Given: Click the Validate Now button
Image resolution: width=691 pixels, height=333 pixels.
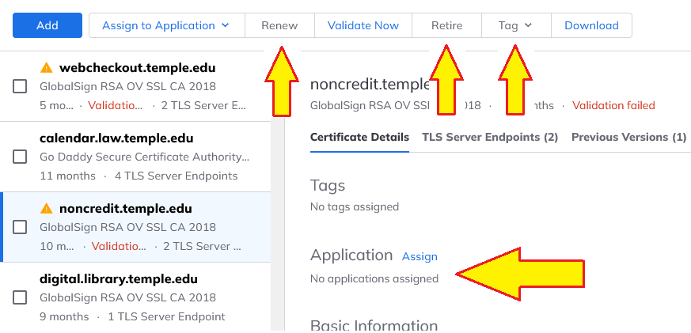Looking at the screenshot, I should pyautogui.click(x=363, y=25).
